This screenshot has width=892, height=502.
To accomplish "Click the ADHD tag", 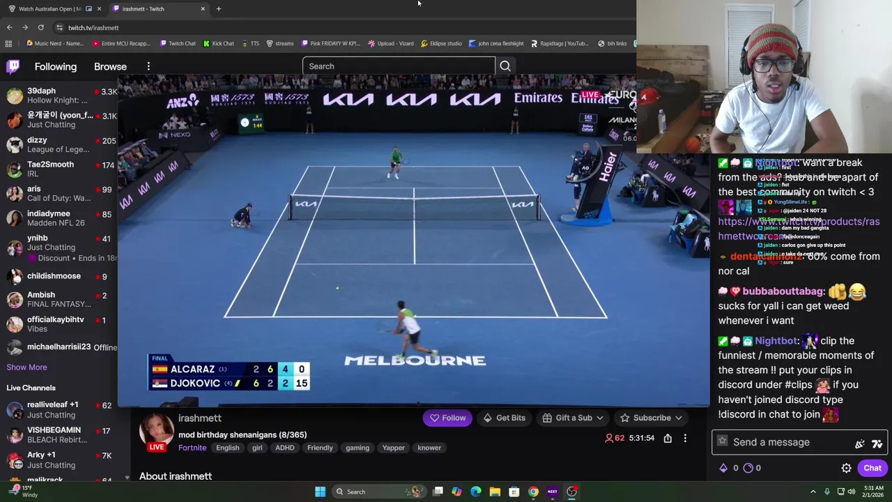I will coord(284,448).
